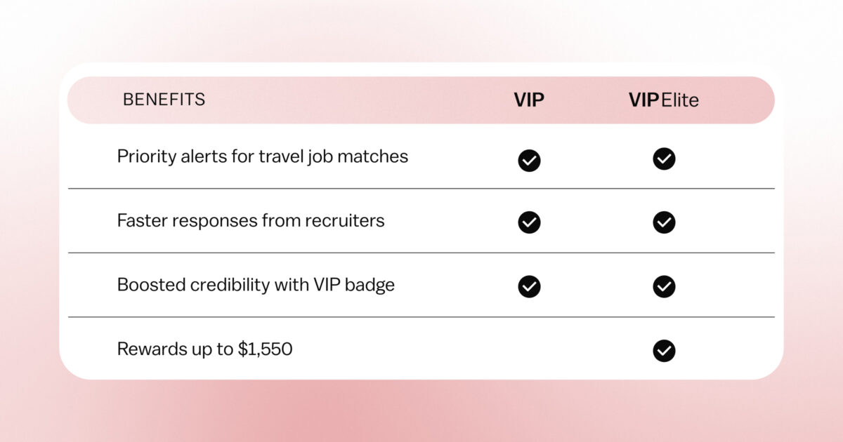Click the VIP checkmark for Priority alerts
This screenshot has height=442, width=843.
point(529,161)
